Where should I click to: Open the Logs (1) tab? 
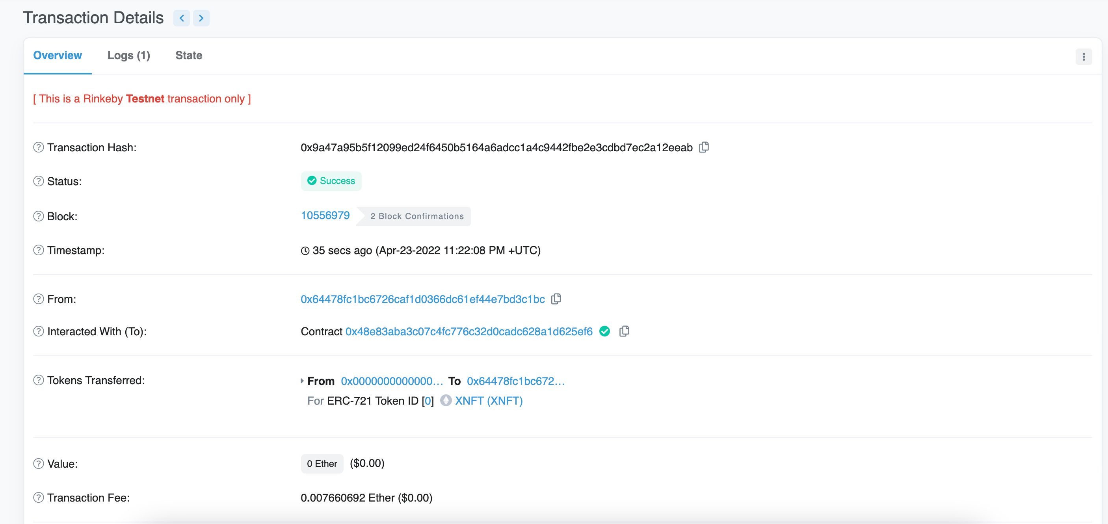pos(128,56)
